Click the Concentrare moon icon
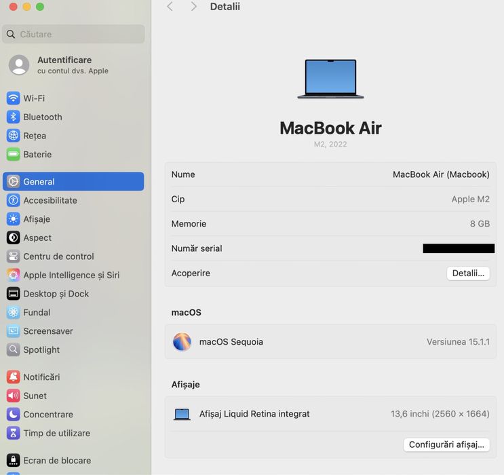504x475 pixels. tap(13, 414)
